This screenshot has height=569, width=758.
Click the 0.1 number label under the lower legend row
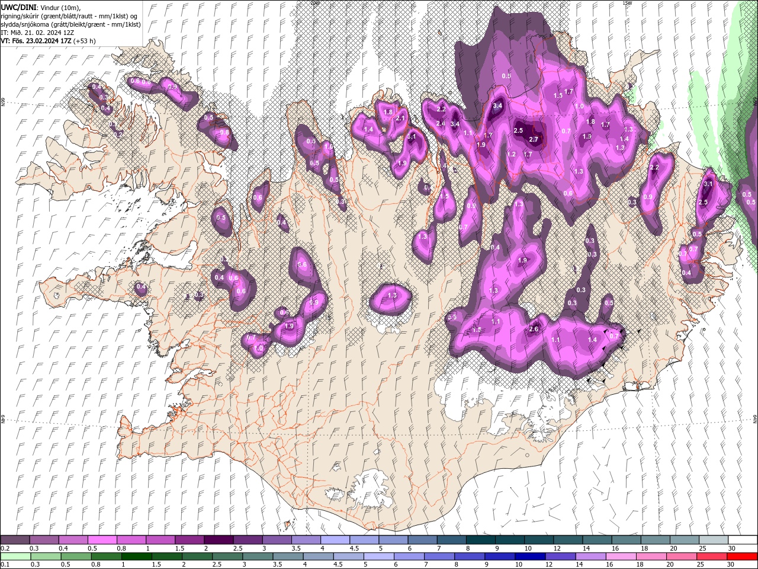[x=4, y=565]
